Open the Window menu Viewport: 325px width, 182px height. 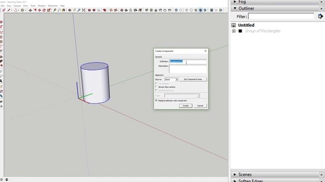(x=42, y=6)
